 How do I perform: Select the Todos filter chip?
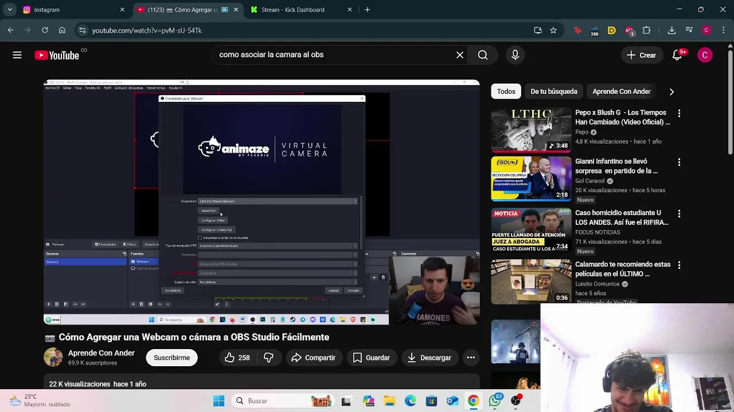(506, 92)
